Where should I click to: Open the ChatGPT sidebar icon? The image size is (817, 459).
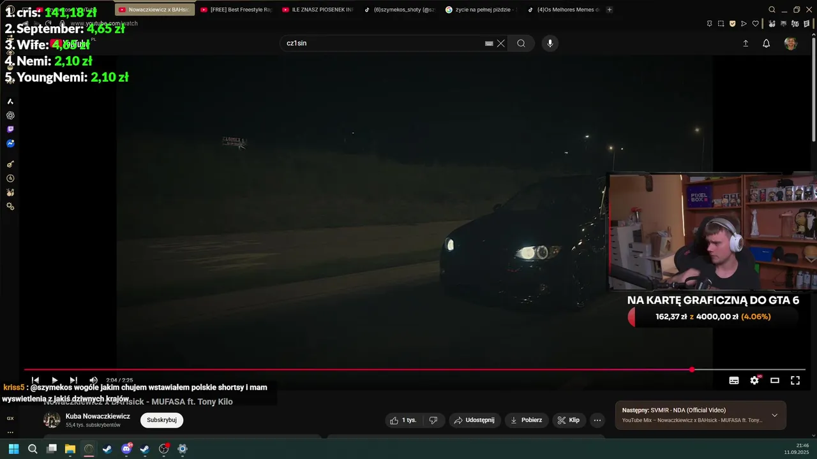[10, 115]
